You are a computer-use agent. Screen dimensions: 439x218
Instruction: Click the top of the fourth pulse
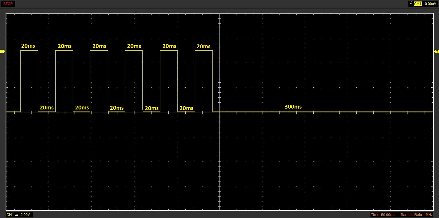click(x=134, y=51)
